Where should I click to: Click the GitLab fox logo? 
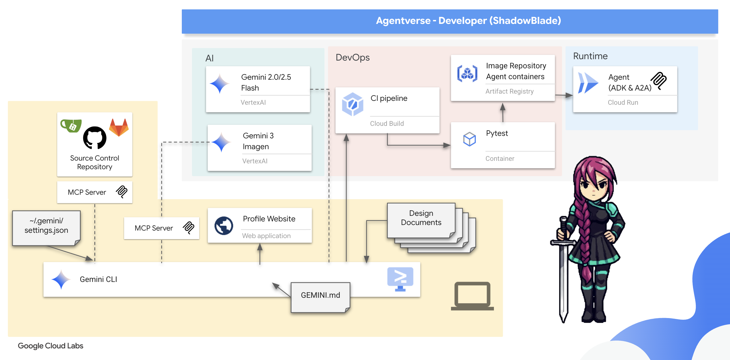click(119, 127)
